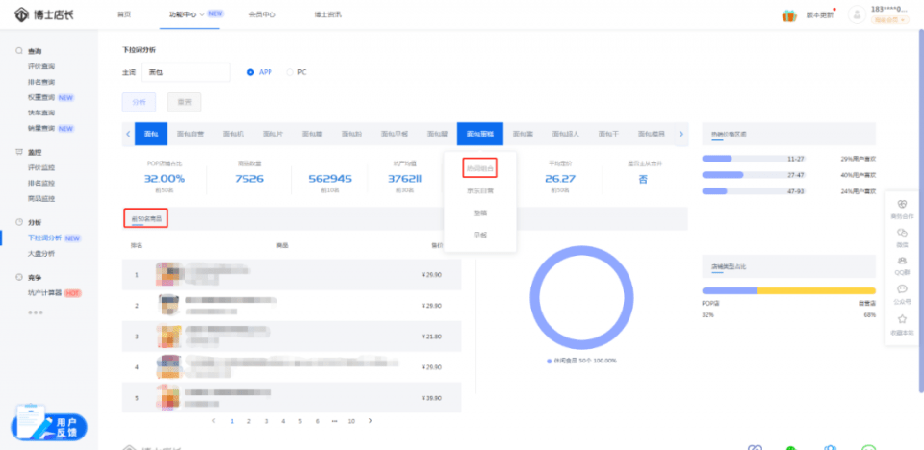Switch to the 面包机 keyword tab

[x=234, y=134]
